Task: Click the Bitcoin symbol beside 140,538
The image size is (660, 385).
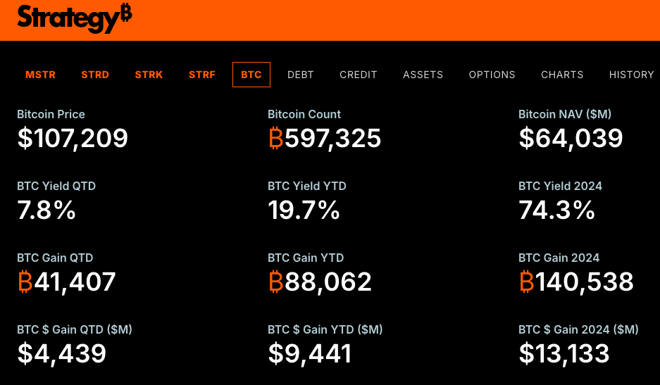Action: [x=526, y=282]
